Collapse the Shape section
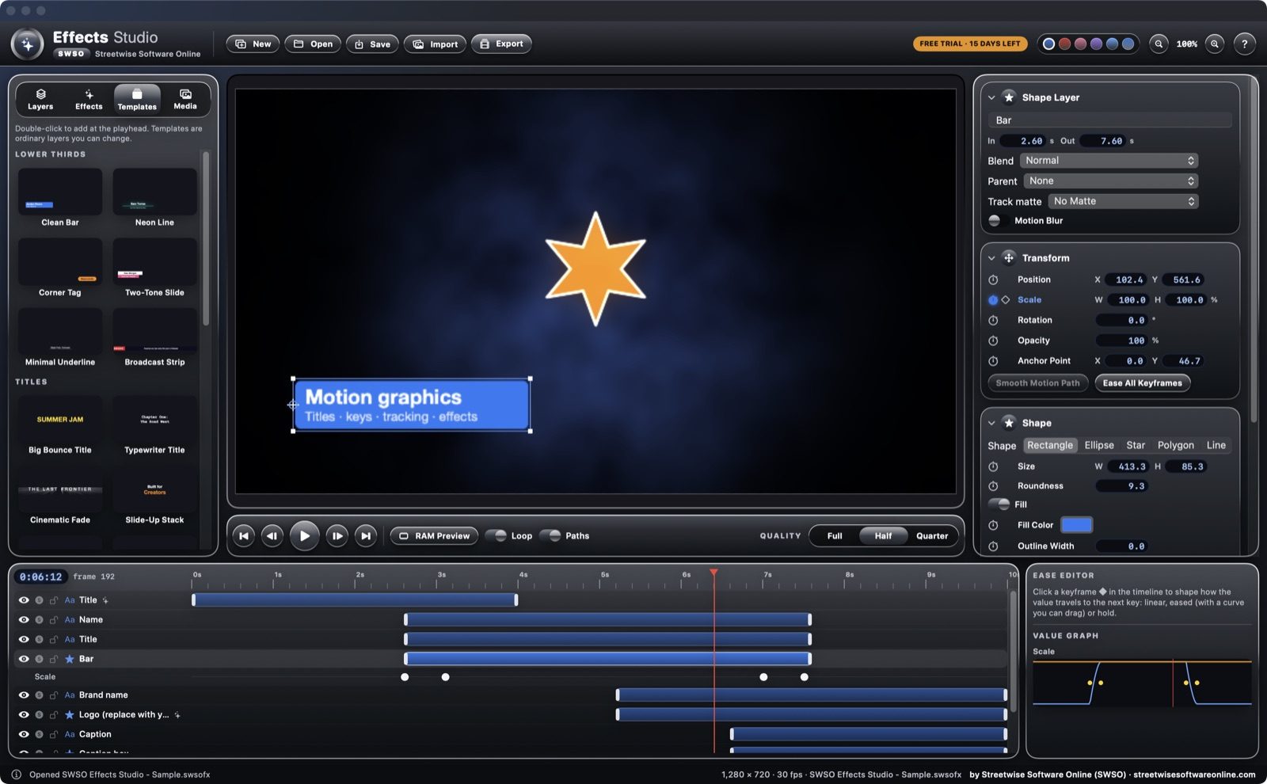Screen dimensions: 1267x784 (x=991, y=423)
